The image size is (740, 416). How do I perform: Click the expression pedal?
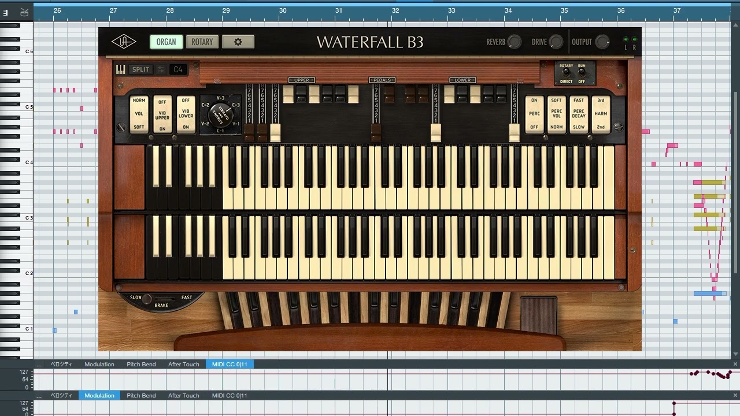click(x=539, y=315)
